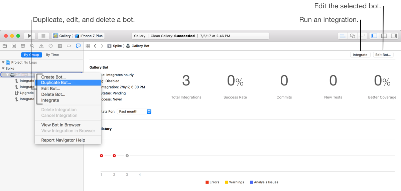Image resolution: width=401 pixels, height=191 pixels.
Task: Collapse the Spike server disclosure triangle
Action: (x=3, y=69)
